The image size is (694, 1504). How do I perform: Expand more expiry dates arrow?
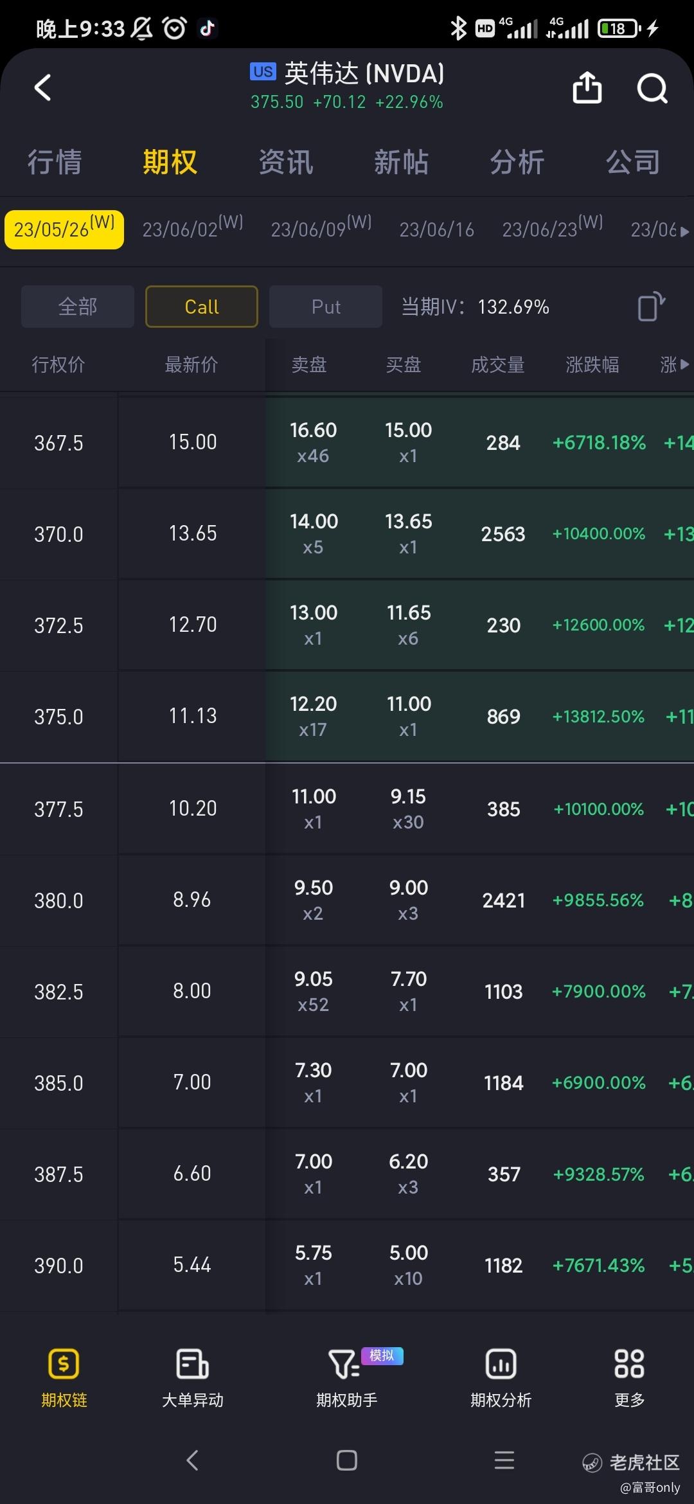click(x=684, y=231)
